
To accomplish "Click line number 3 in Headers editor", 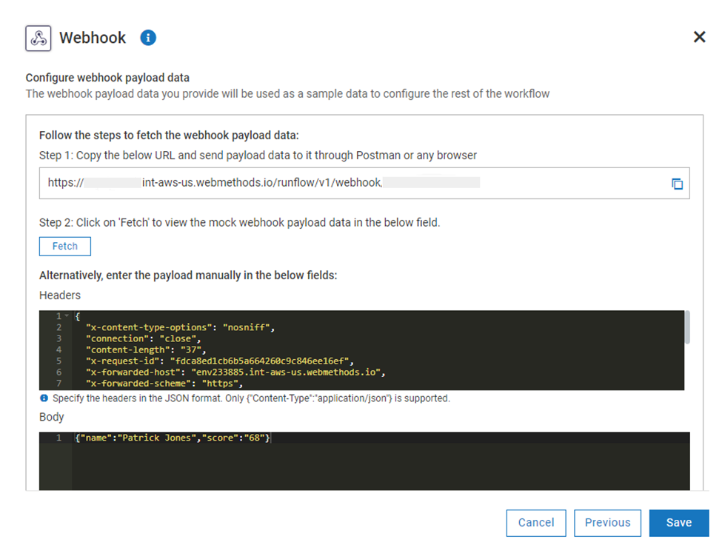I will pyautogui.click(x=59, y=338).
